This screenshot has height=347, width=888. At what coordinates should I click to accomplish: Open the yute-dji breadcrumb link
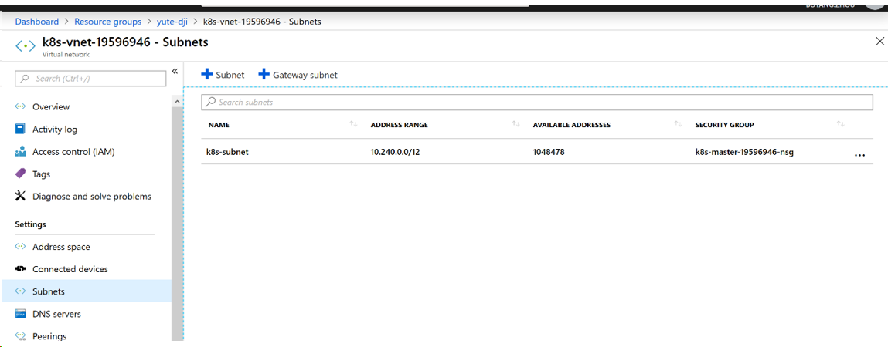coord(173,22)
